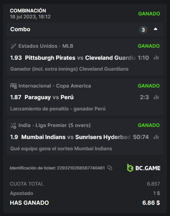
Task: Select the Paraguay vs Perú match title
Action: pos(49,97)
